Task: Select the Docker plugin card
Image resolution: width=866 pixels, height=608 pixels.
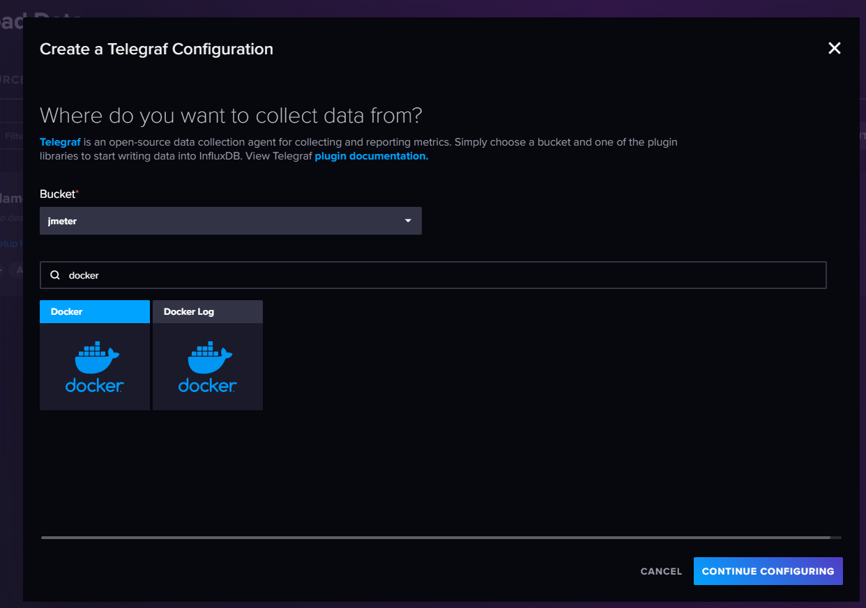Action: 95,355
